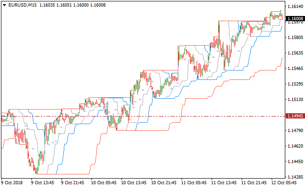
Task: Click the 1.14450 price axis label
Action: (x=295, y=162)
